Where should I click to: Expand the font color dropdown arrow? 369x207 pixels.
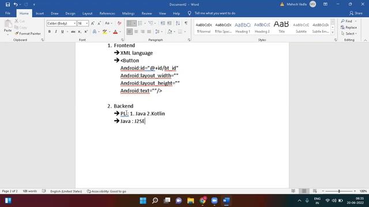pyautogui.click(x=120, y=32)
